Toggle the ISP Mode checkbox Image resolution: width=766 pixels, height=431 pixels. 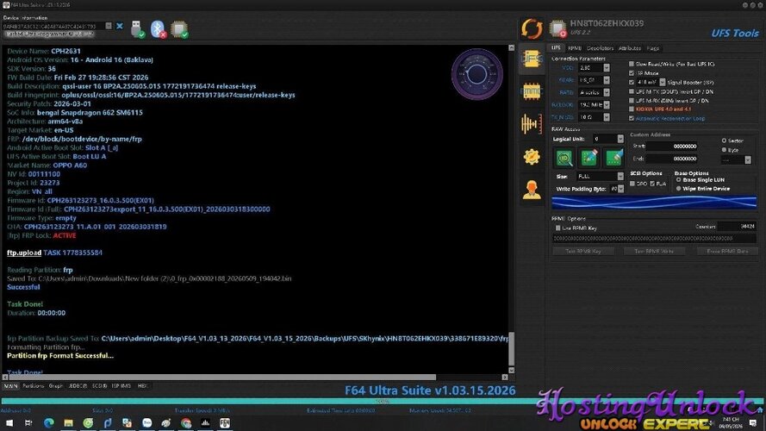(632, 73)
